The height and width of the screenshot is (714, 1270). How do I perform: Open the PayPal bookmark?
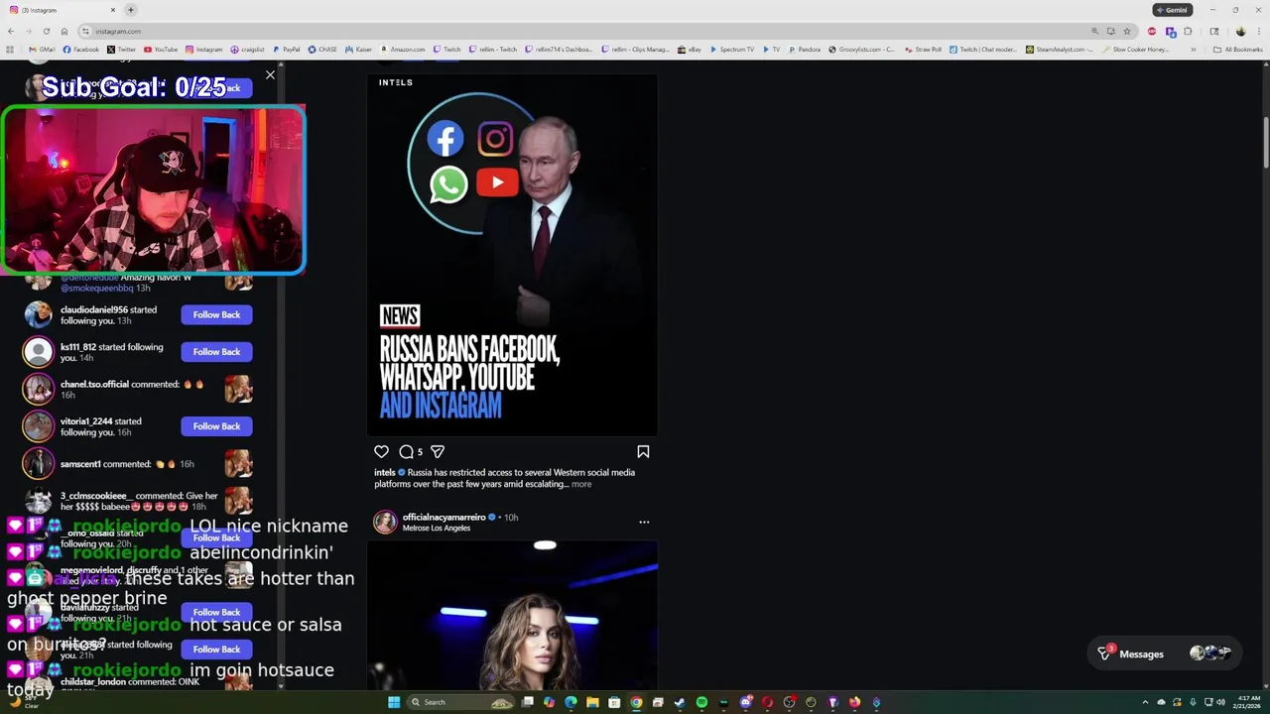[287, 49]
